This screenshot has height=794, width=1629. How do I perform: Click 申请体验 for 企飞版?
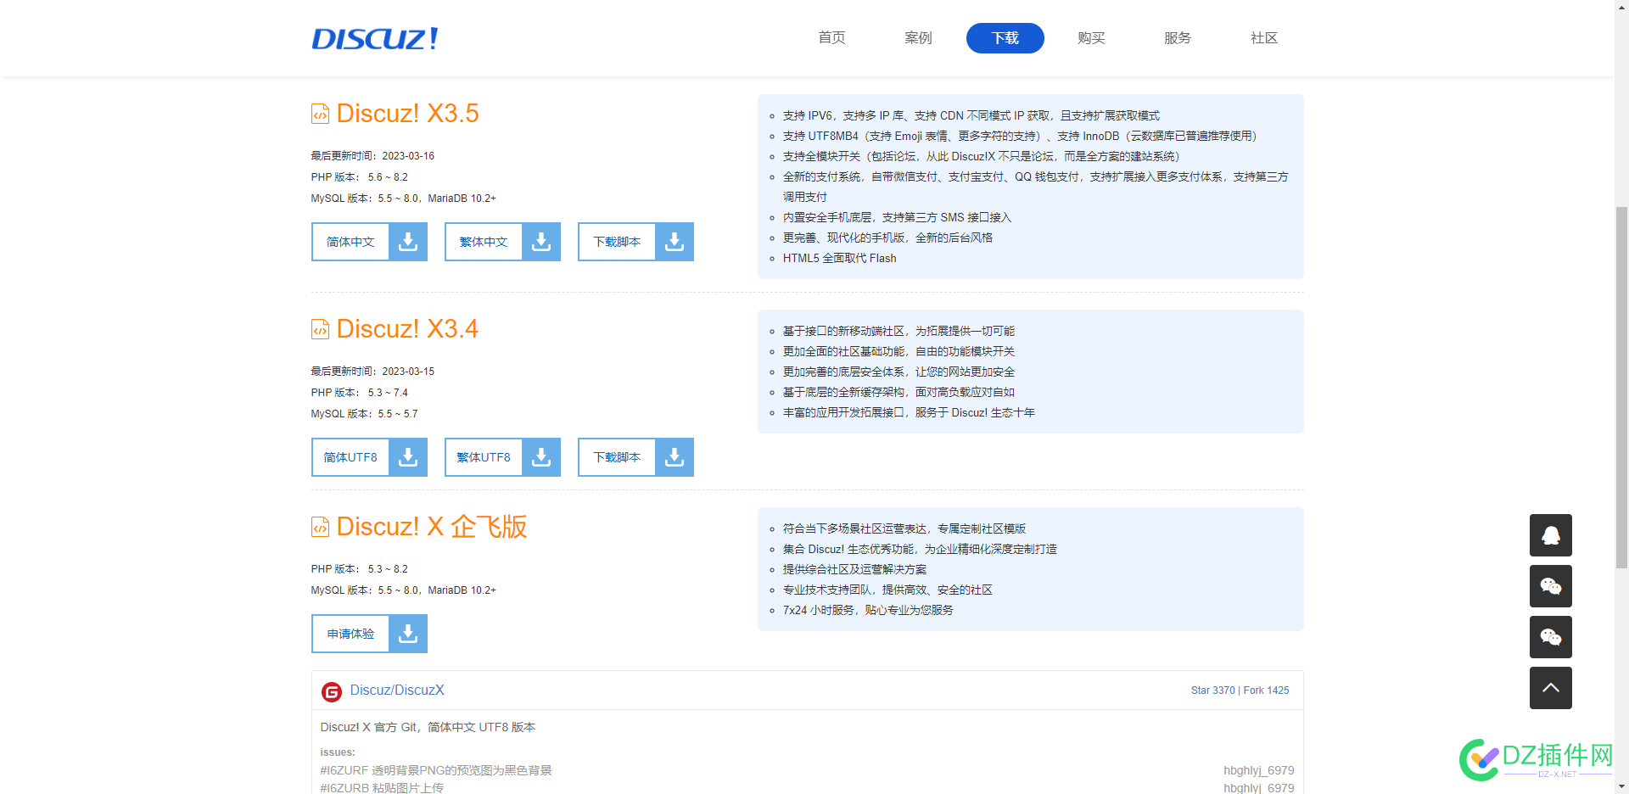coord(350,634)
